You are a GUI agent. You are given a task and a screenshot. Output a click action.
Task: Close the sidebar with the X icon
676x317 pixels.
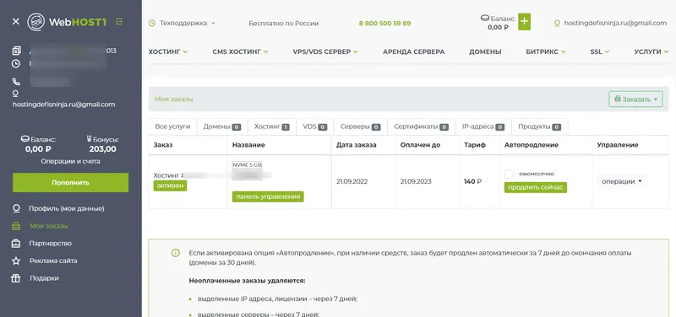coord(16,22)
